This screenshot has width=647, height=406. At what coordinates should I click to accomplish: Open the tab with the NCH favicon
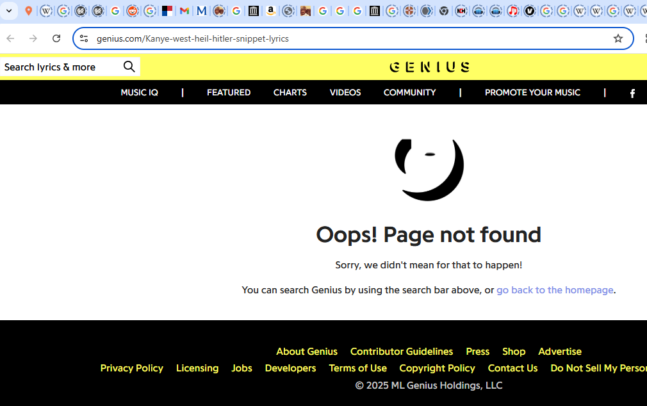click(x=461, y=11)
